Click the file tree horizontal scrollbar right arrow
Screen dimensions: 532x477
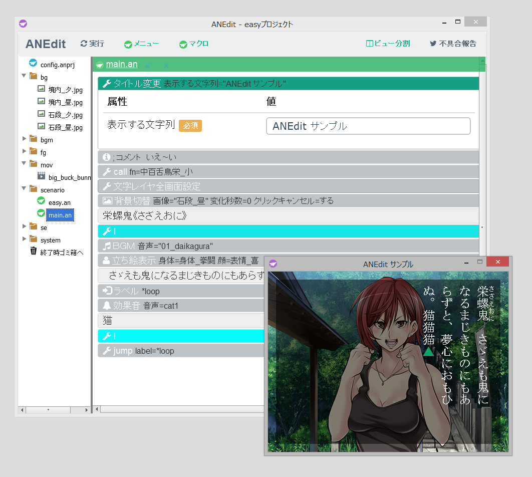point(87,410)
